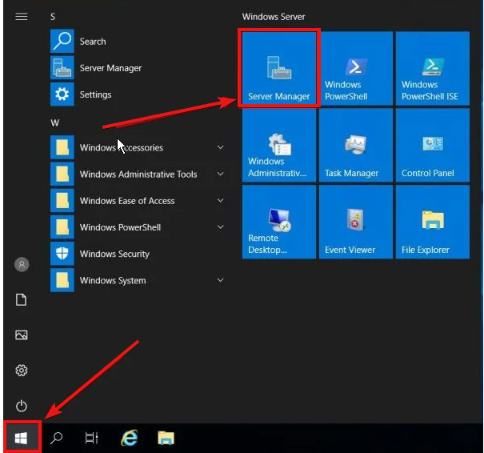Launch the Windows PowerShell tile
Screen dimensions: 484x453
pyautogui.click(x=354, y=69)
